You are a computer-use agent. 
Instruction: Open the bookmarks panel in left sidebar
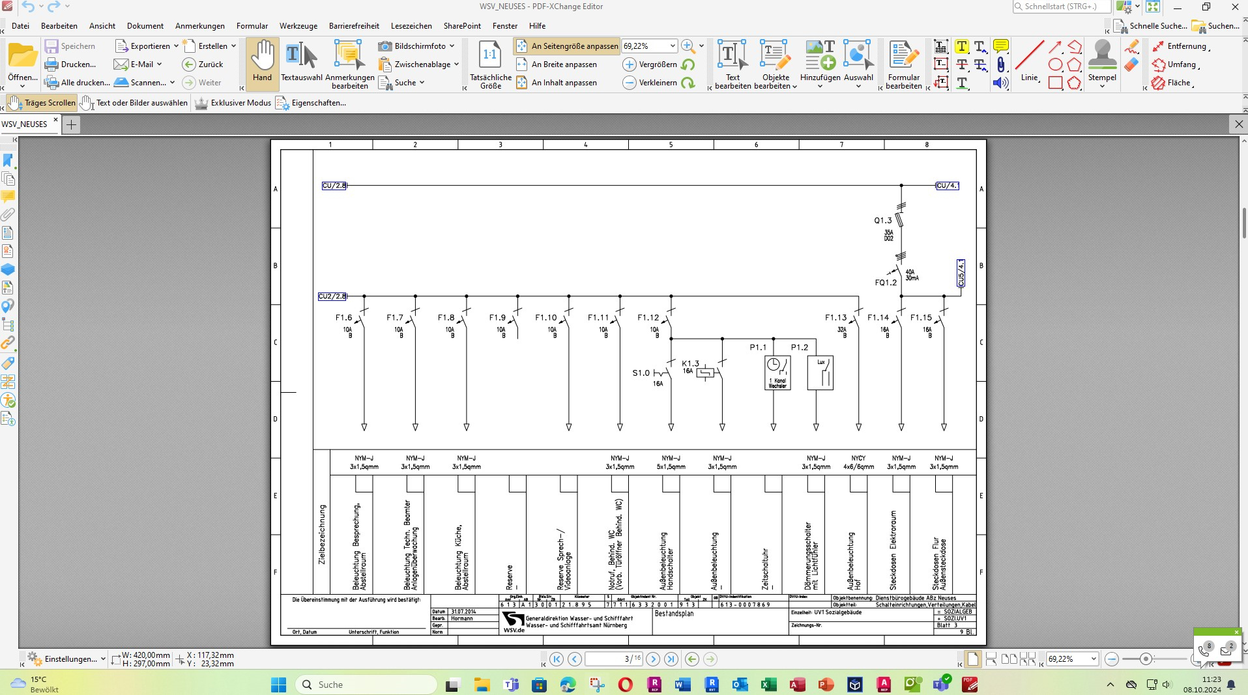coord(8,160)
